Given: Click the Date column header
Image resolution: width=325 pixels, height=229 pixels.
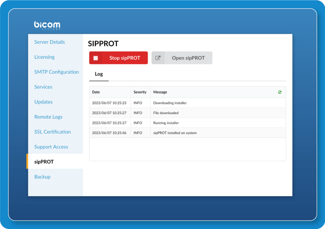Looking at the screenshot, I should pos(96,92).
